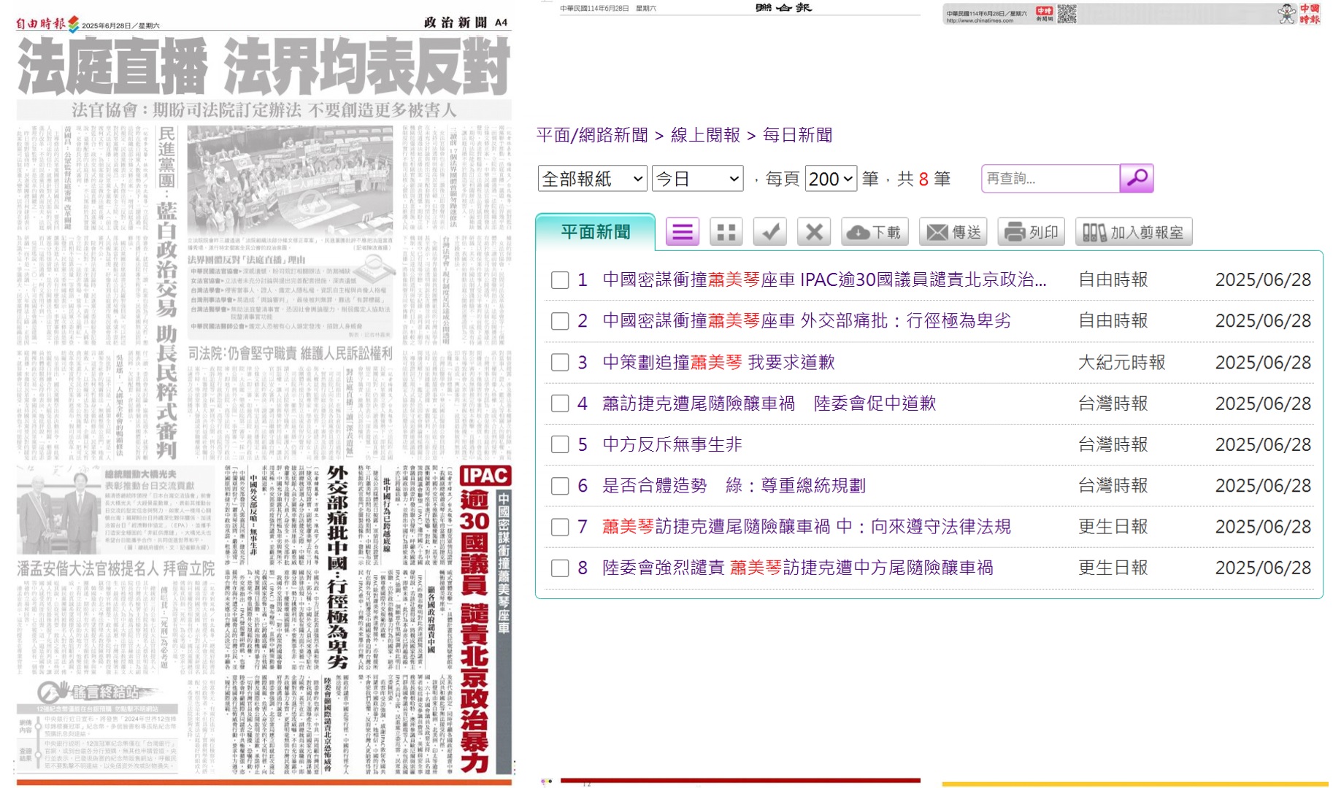
Task: Click 大紀元時報 source in row 3
Action: tap(1121, 362)
